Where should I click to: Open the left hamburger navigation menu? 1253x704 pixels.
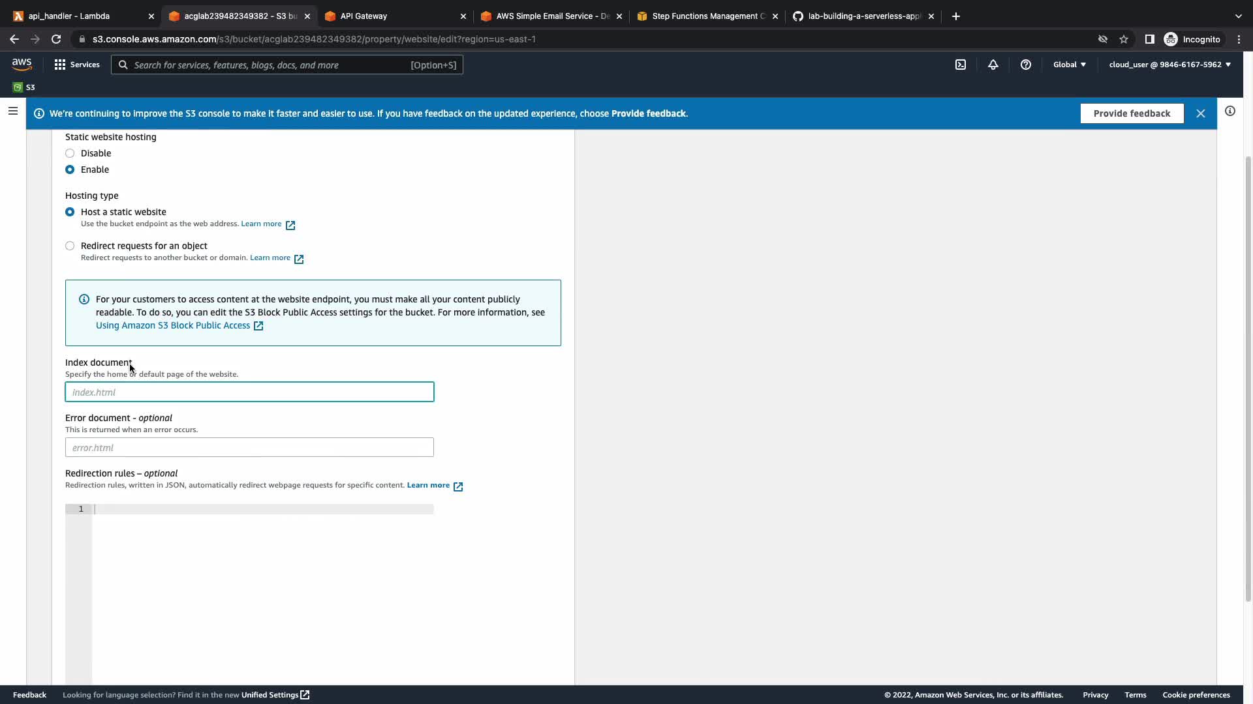[x=12, y=111]
